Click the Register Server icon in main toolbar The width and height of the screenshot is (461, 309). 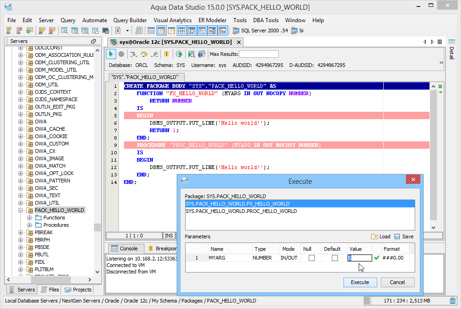9,30
